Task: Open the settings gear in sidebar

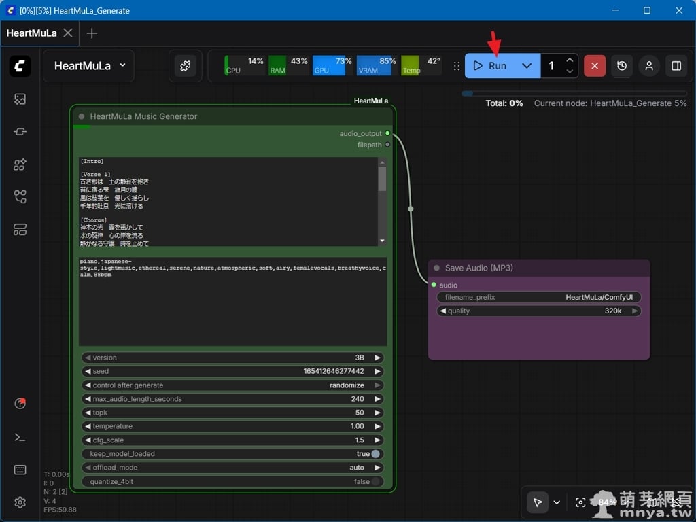Action: 20,502
